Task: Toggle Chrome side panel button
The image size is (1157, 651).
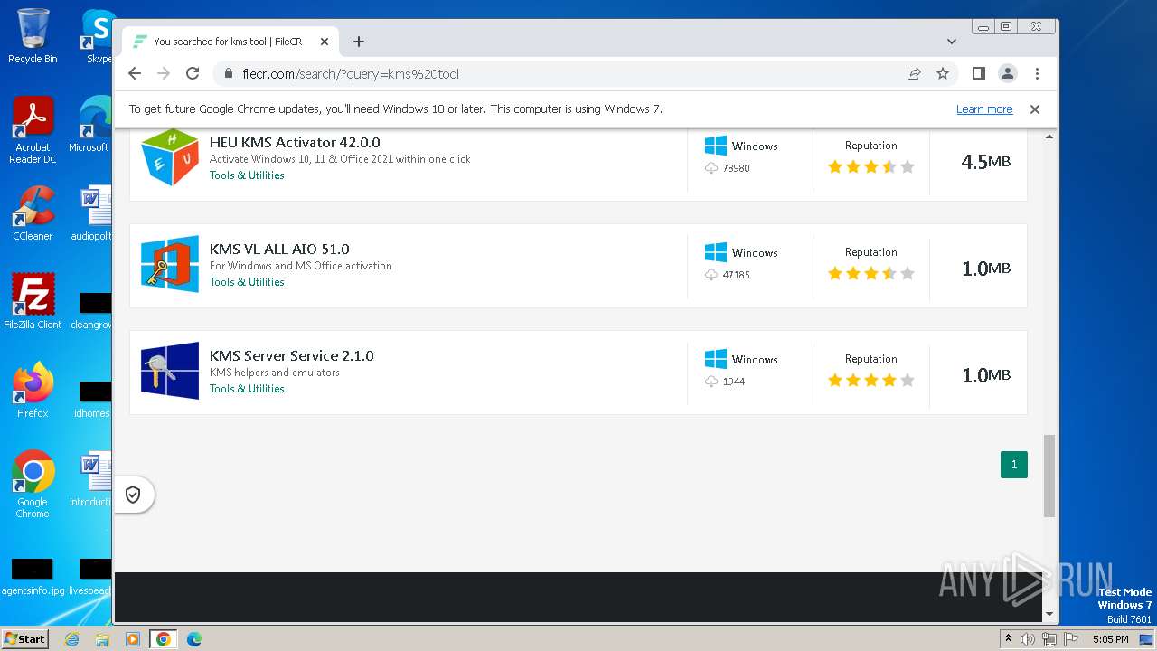Action: pos(979,73)
